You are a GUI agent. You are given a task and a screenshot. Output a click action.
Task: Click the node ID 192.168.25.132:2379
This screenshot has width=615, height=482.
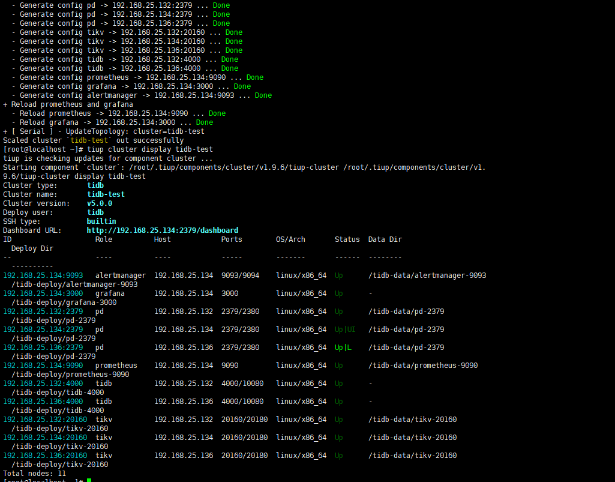coord(43,312)
